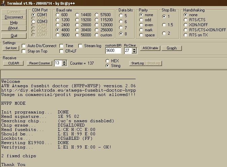Set baud rate to 9600

pyautogui.click(x=58, y=35)
